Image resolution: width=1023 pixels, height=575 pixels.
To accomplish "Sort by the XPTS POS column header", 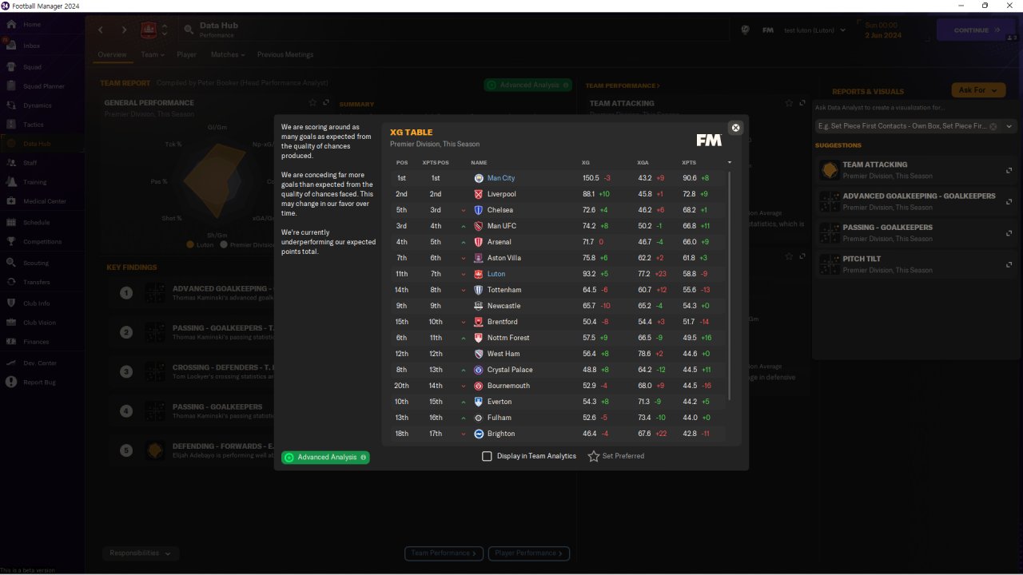I will [x=436, y=163].
